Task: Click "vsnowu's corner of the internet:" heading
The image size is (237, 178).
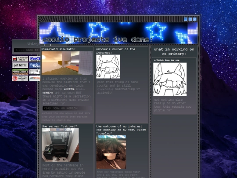Action: (x=115, y=51)
